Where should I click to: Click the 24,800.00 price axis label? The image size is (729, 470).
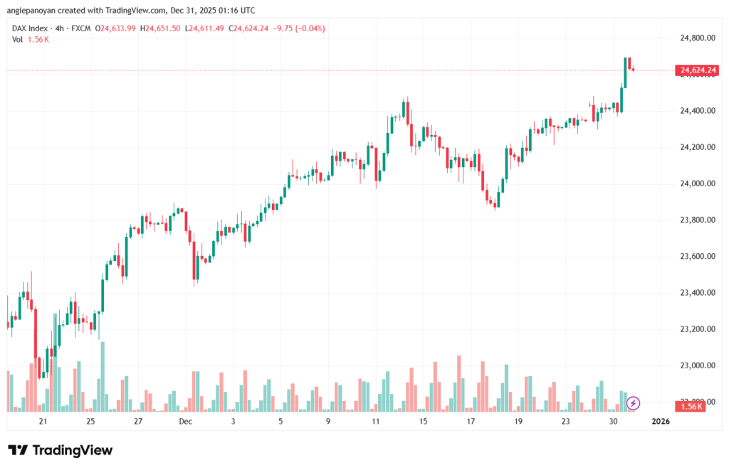coord(698,38)
